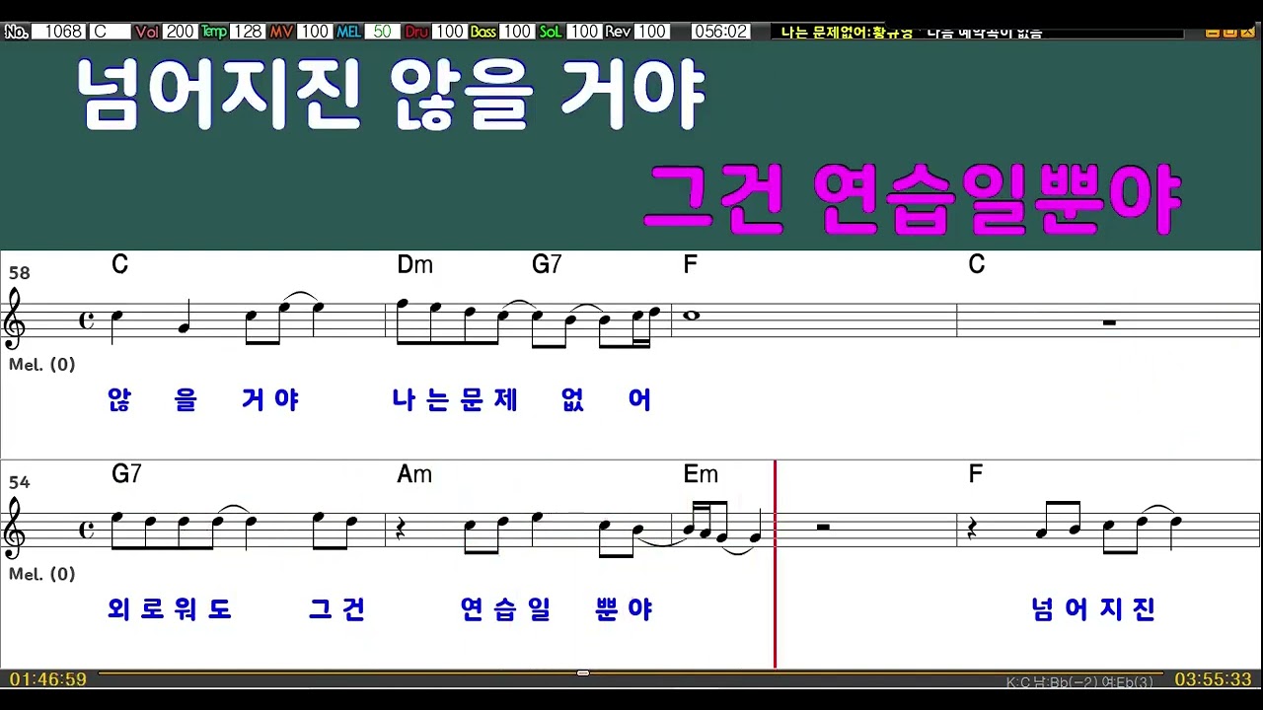Click the lyric 넘어지진 under the lower staff
1263x710 pixels.
pyautogui.click(x=1092, y=609)
